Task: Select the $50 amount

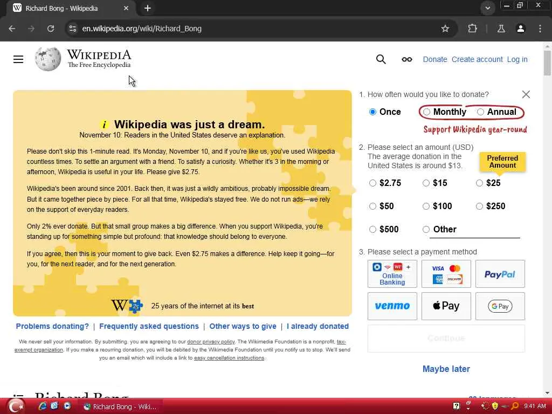Action: point(372,206)
